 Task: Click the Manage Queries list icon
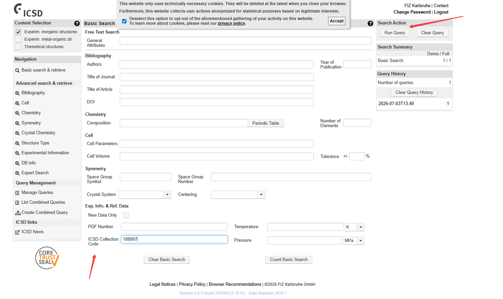[17, 193]
